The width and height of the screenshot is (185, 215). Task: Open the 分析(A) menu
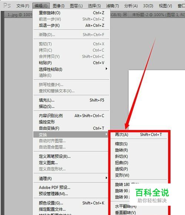[x=131, y=6]
